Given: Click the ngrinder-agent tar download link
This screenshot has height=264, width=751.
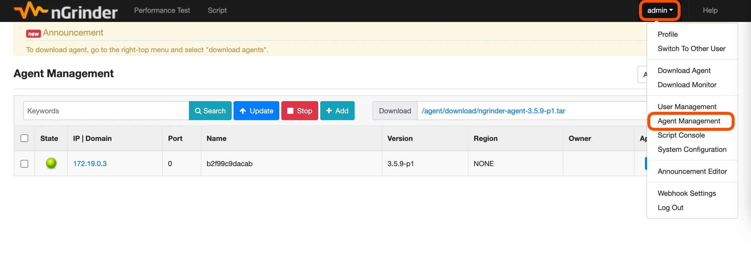Looking at the screenshot, I should pyautogui.click(x=493, y=111).
